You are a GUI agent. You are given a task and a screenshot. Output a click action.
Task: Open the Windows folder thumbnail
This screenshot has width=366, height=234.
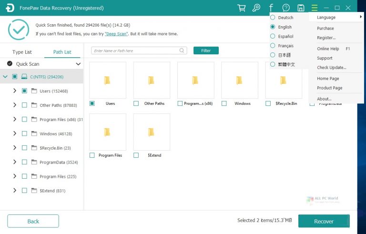tap(240, 80)
